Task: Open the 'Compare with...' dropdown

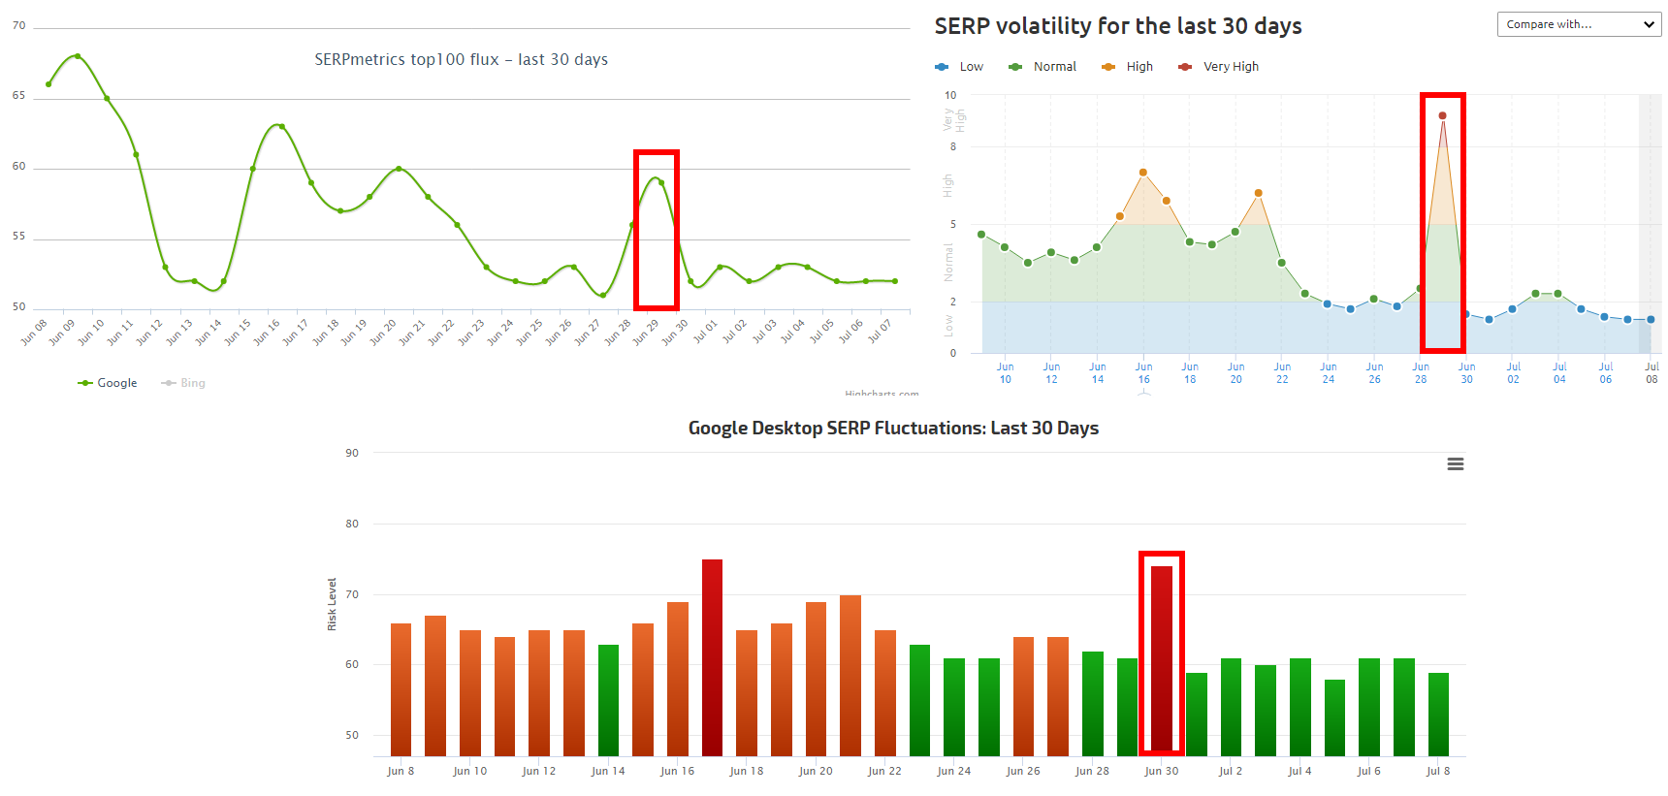Action: click(x=1579, y=24)
